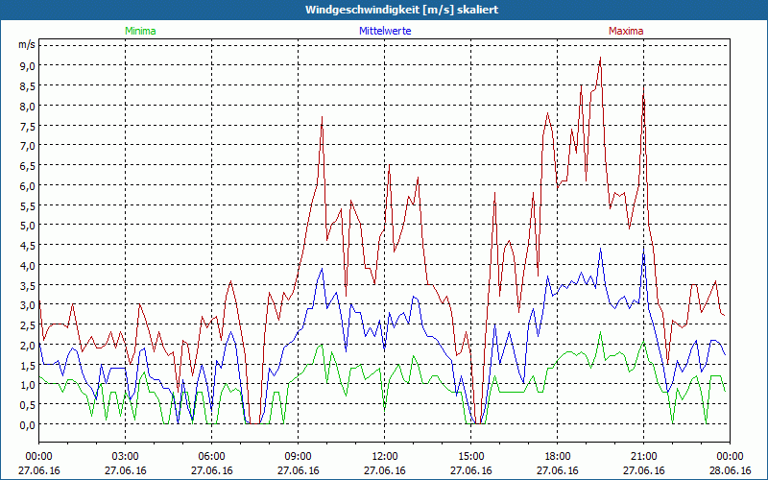
Task: Click the 'm/s' unit label on y-axis
Action: [27, 44]
